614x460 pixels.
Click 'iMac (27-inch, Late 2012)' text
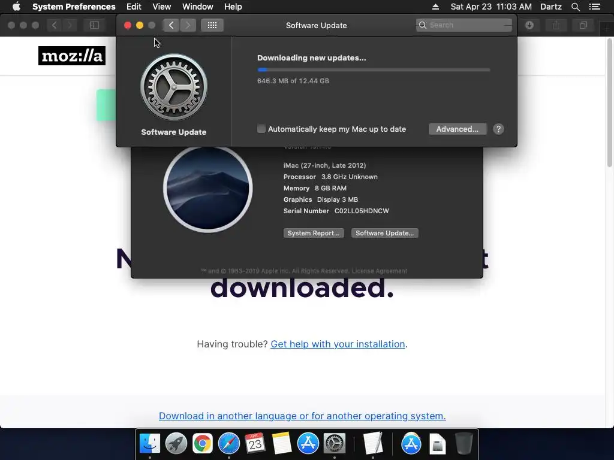(324, 165)
